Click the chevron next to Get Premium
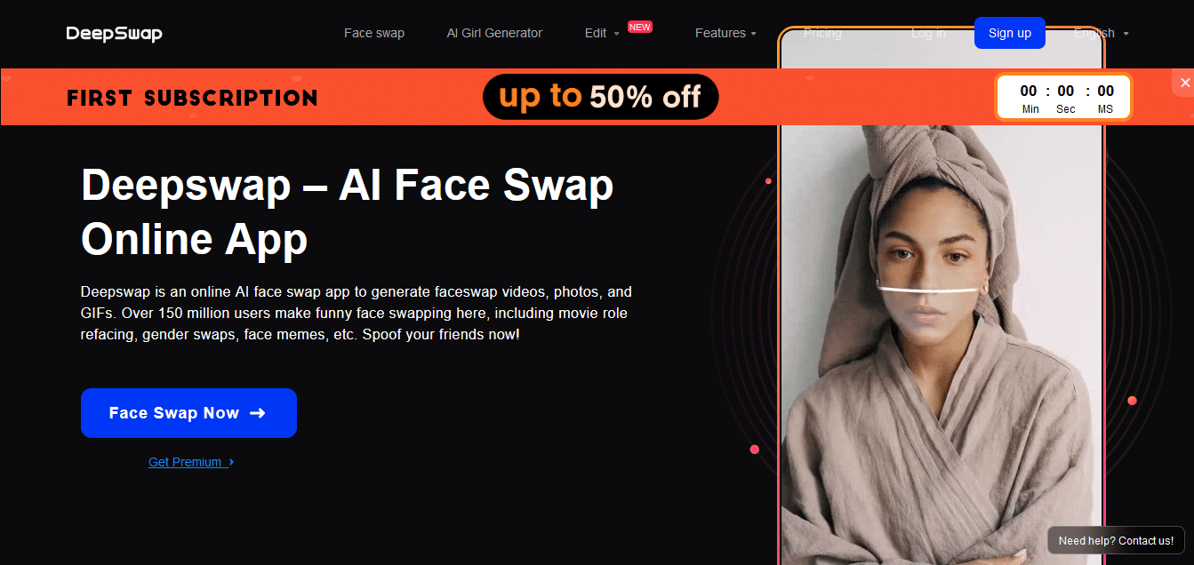The width and height of the screenshot is (1194, 565). [231, 462]
